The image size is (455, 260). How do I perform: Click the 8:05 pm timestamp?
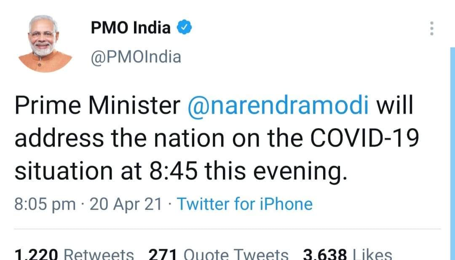pyautogui.click(x=45, y=204)
